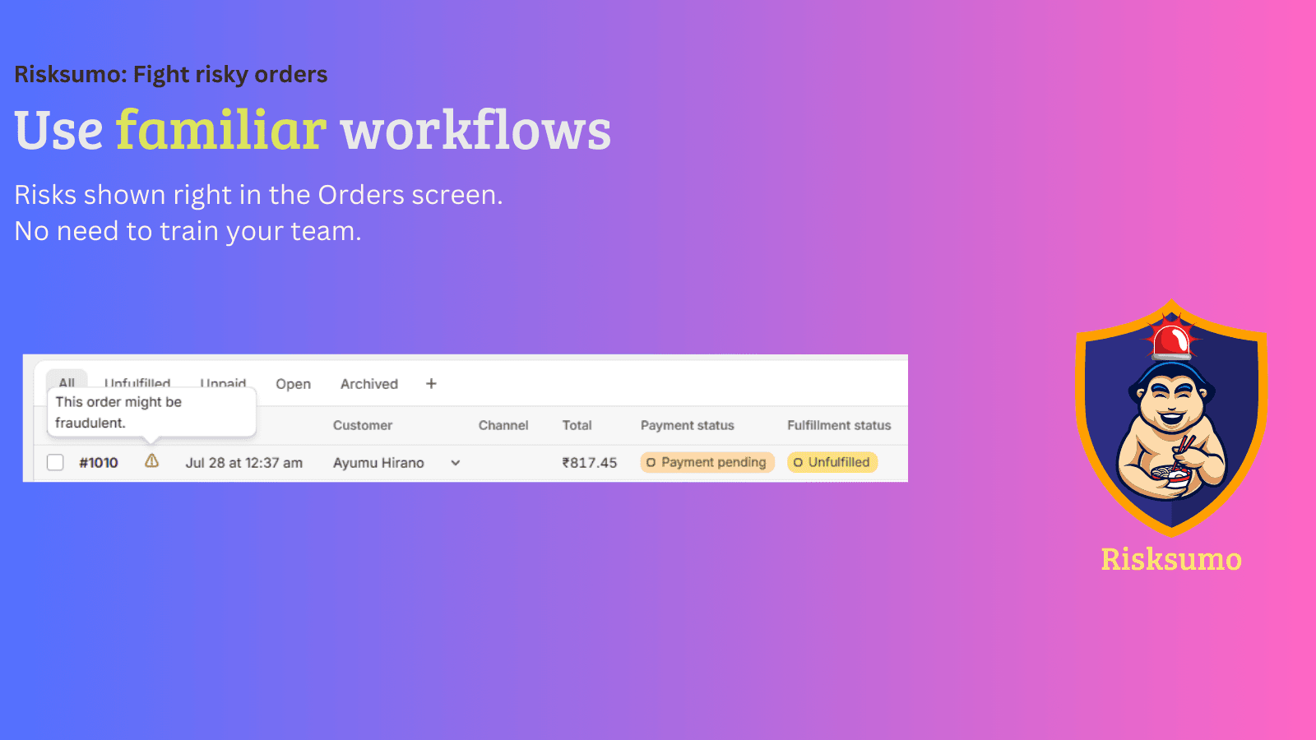1316x740 pixels.
Task: Switch to the Open tab
Action: pos(293,384)
